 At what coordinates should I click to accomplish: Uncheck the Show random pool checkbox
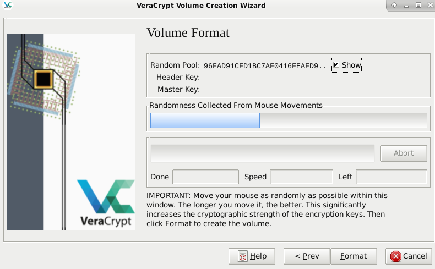pos(336,65)
